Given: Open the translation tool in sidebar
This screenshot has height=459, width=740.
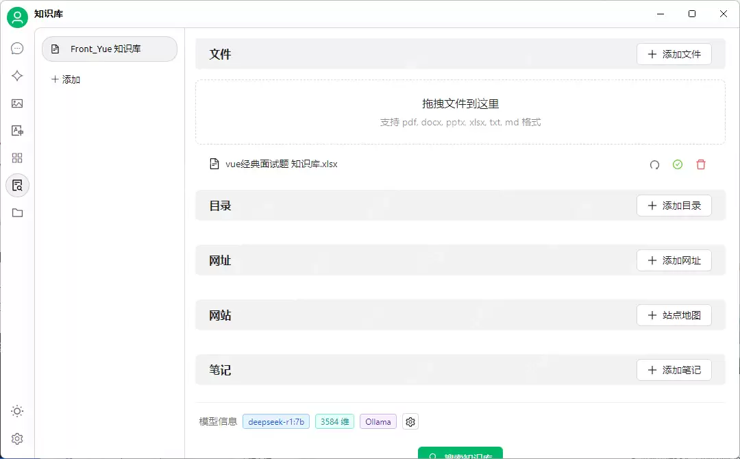Looking at the screenshot, I should click(17, 130).
